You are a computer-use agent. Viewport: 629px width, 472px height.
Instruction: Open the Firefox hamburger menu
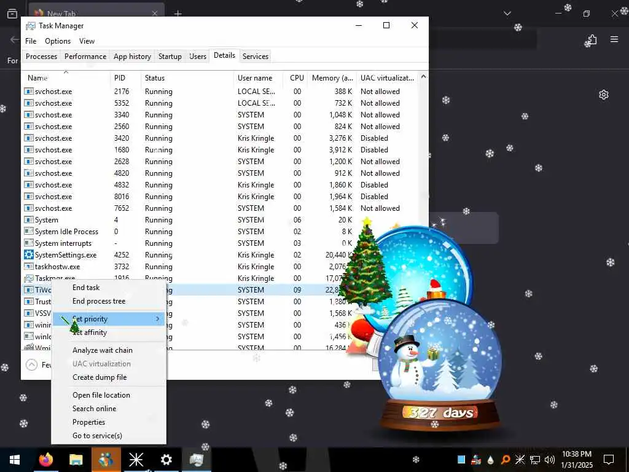614,39
